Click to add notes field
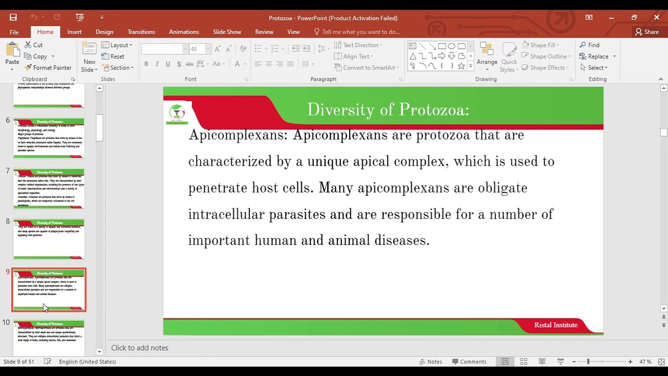This screenshot has width=668, height=376. pos(139,348)
